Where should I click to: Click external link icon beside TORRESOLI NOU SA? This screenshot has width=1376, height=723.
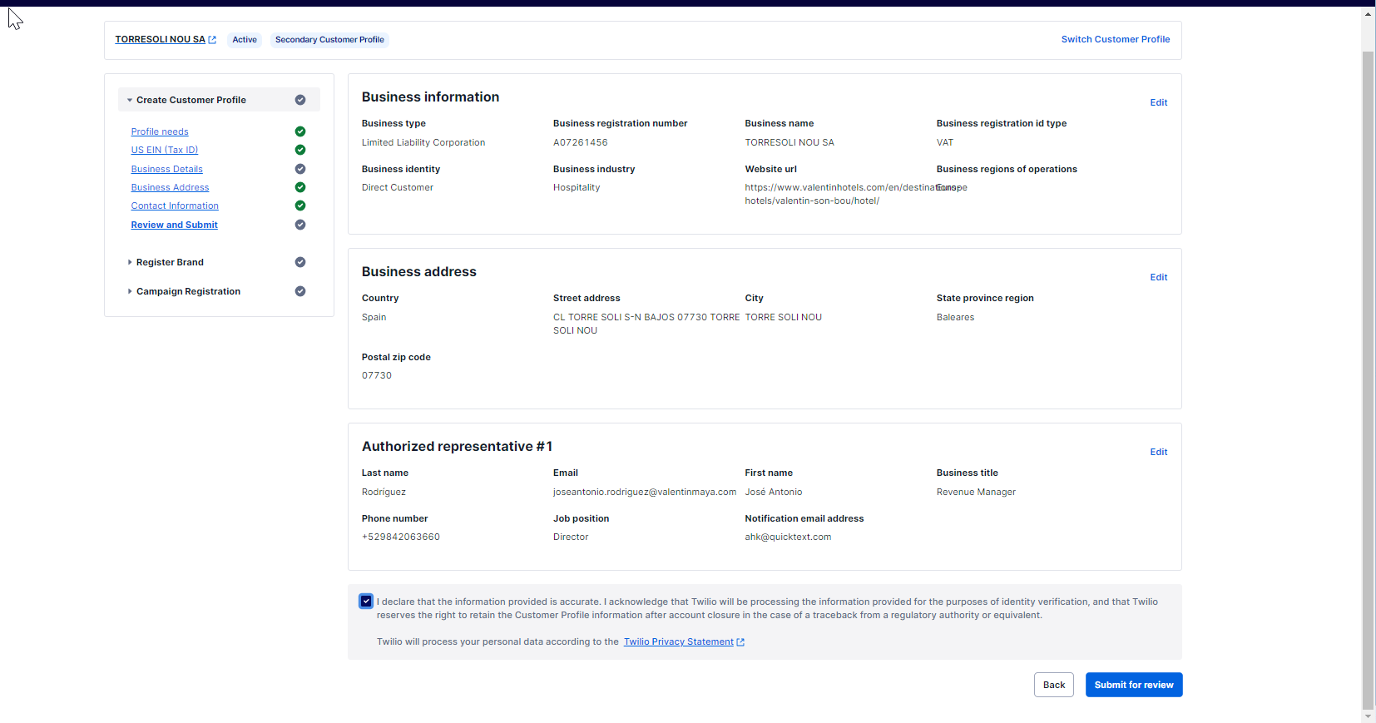(x=212, y=40)
